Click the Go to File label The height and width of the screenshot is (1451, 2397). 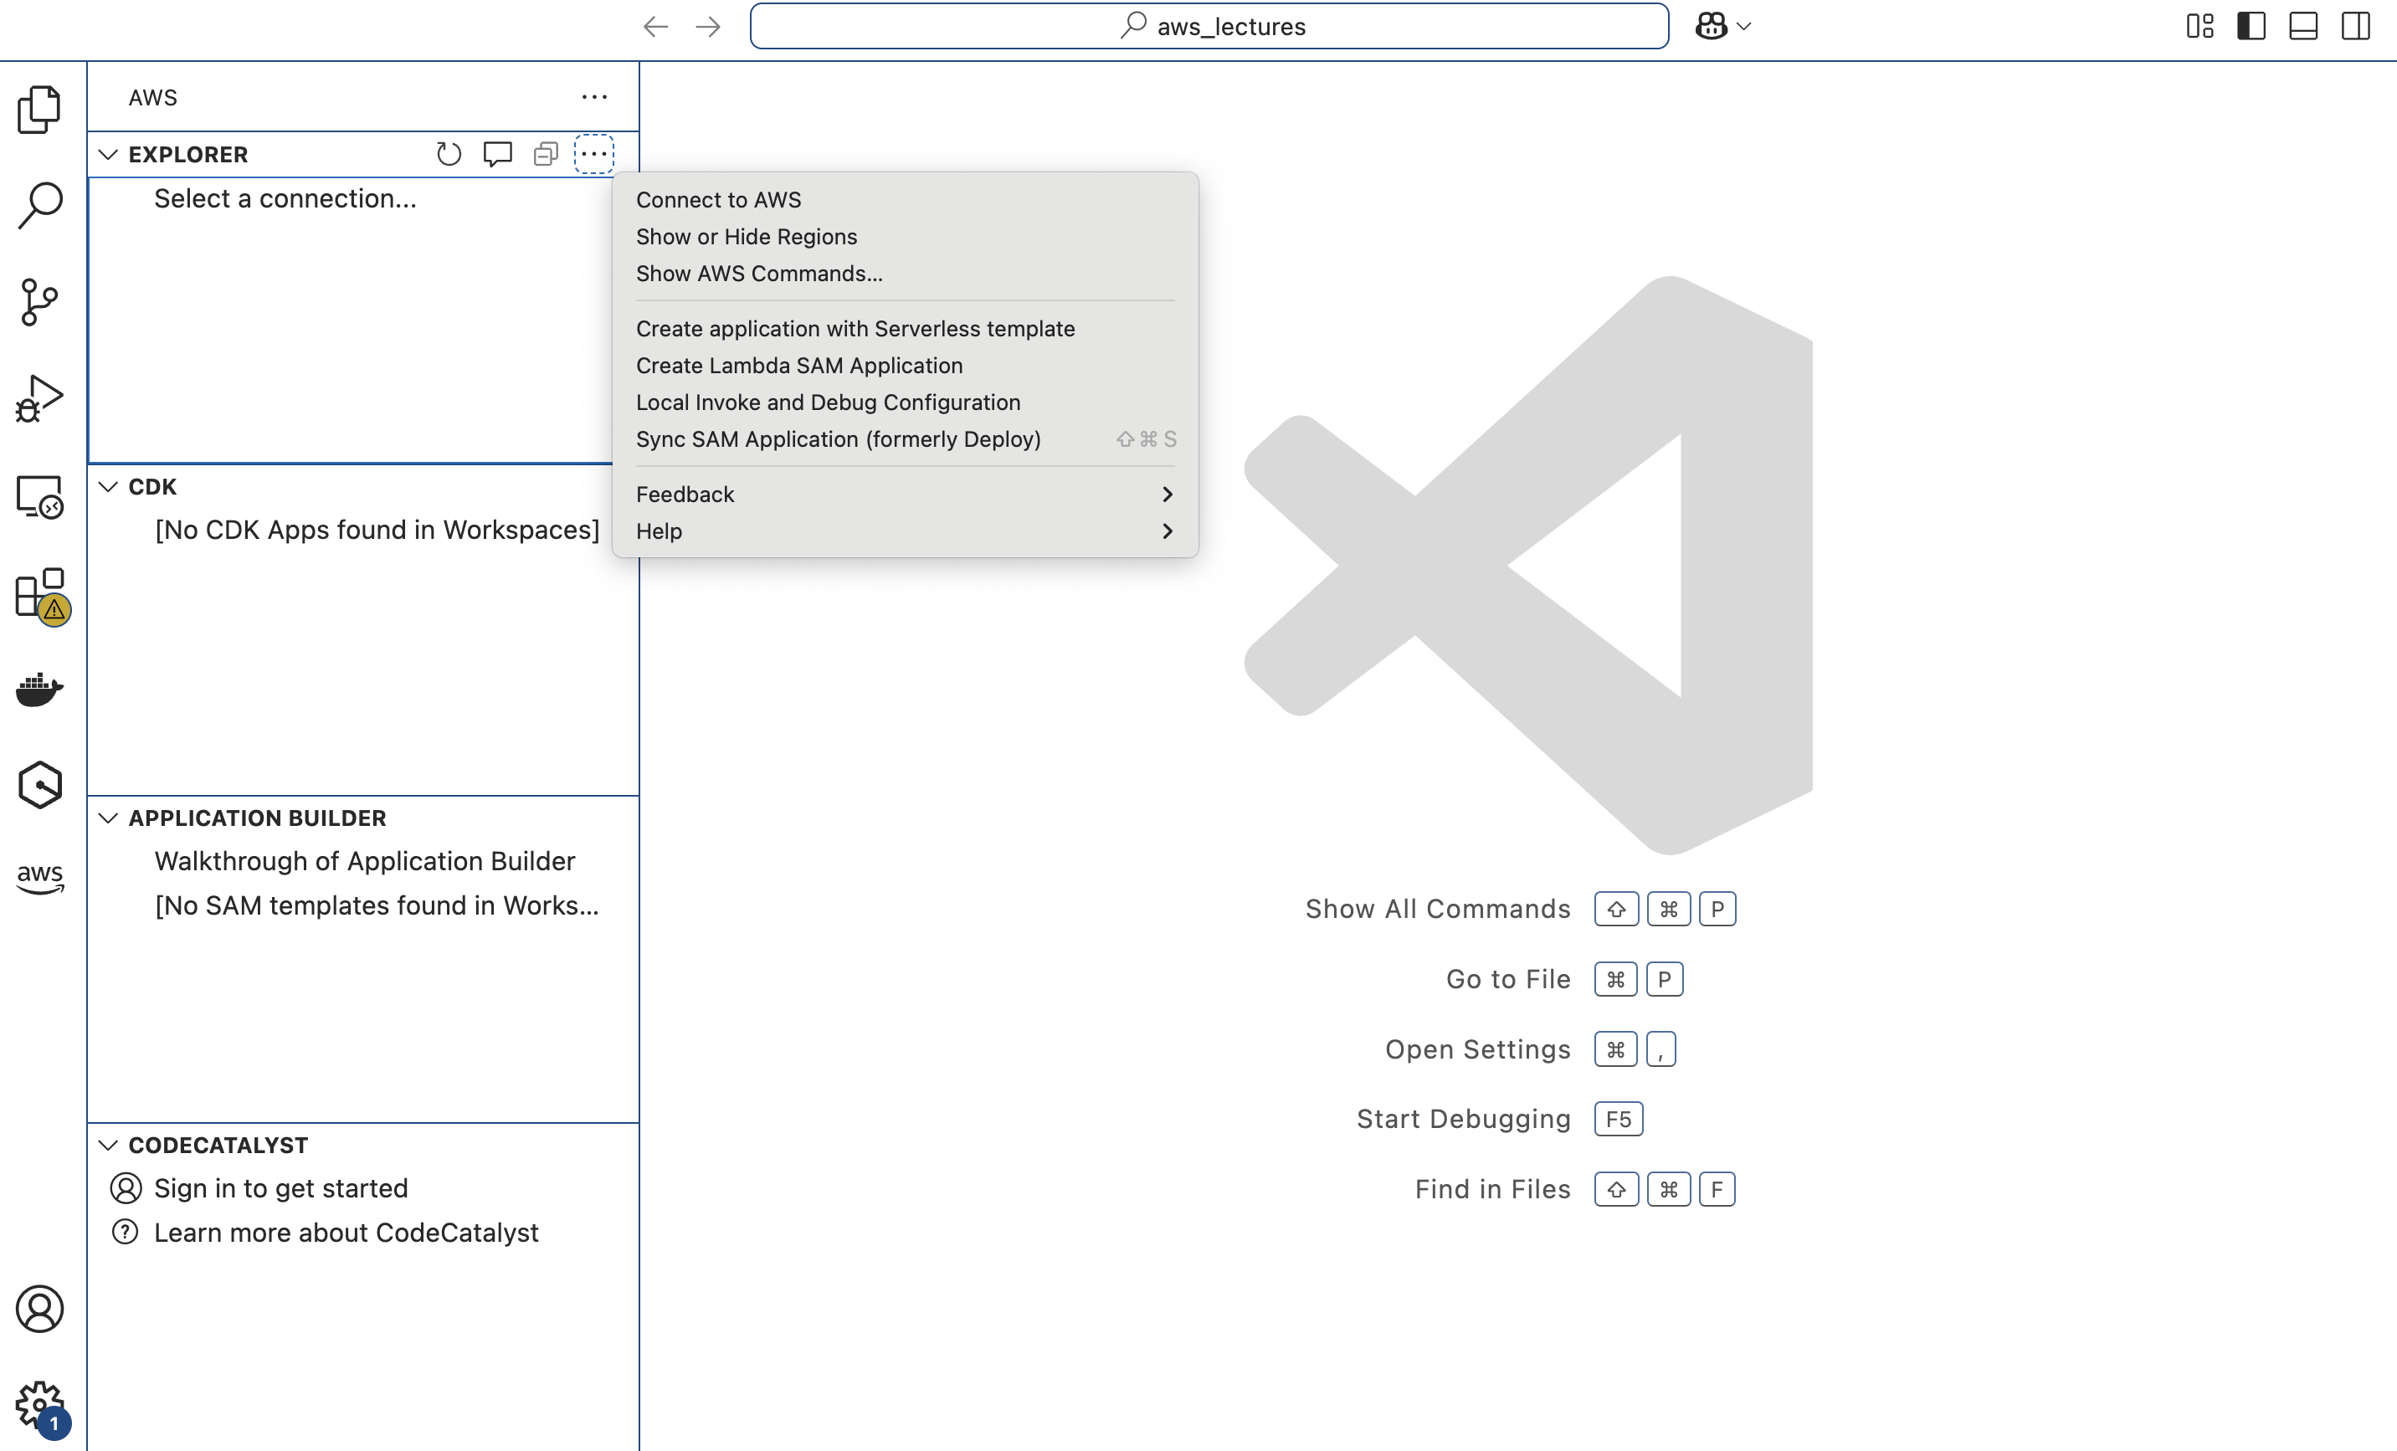(1509, 979)
